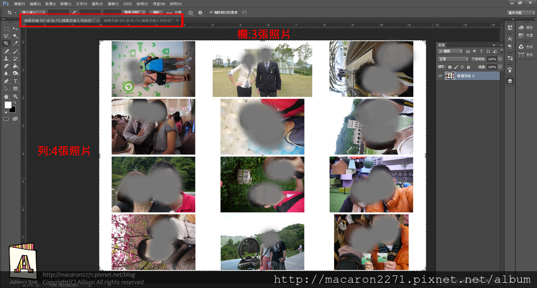Lock transparent pixels of layer
The image size is (537, 288).
click(449, 67)
